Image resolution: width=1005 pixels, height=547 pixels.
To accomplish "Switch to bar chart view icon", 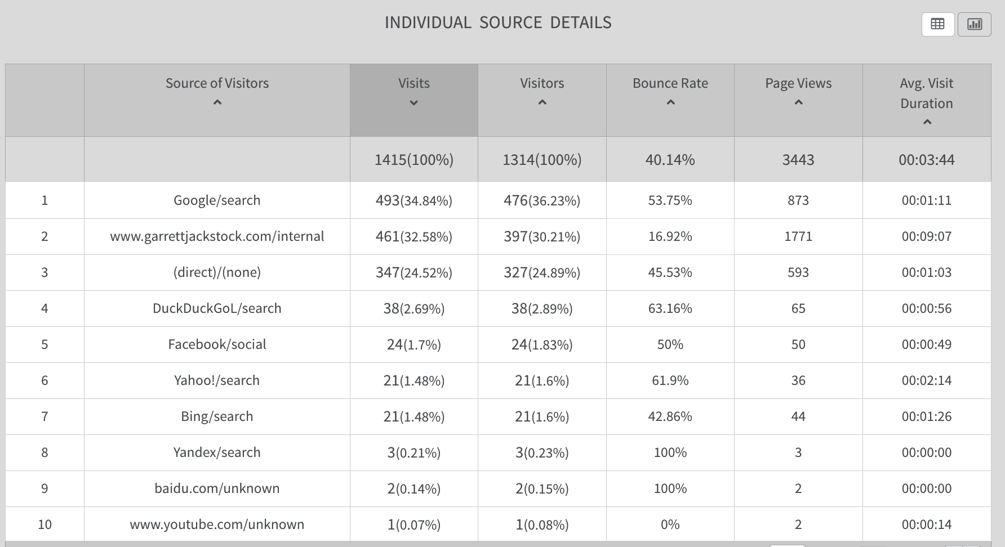I will [x=974, y=24].
